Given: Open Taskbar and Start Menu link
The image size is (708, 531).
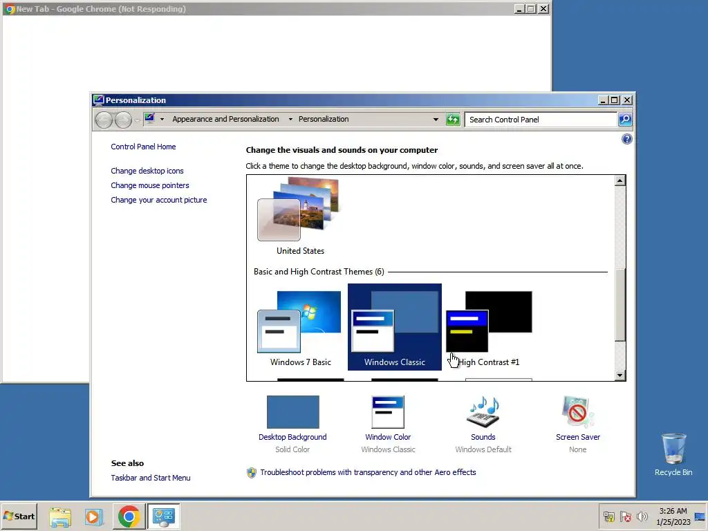Looking at the screenshot, I should coord(151,478).
